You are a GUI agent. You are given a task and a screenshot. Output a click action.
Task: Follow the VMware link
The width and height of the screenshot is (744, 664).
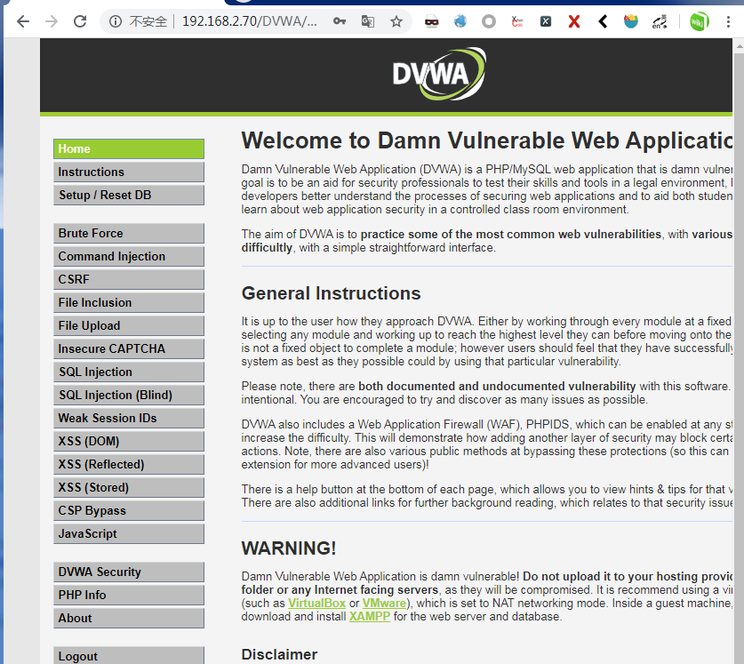(384, 604)
